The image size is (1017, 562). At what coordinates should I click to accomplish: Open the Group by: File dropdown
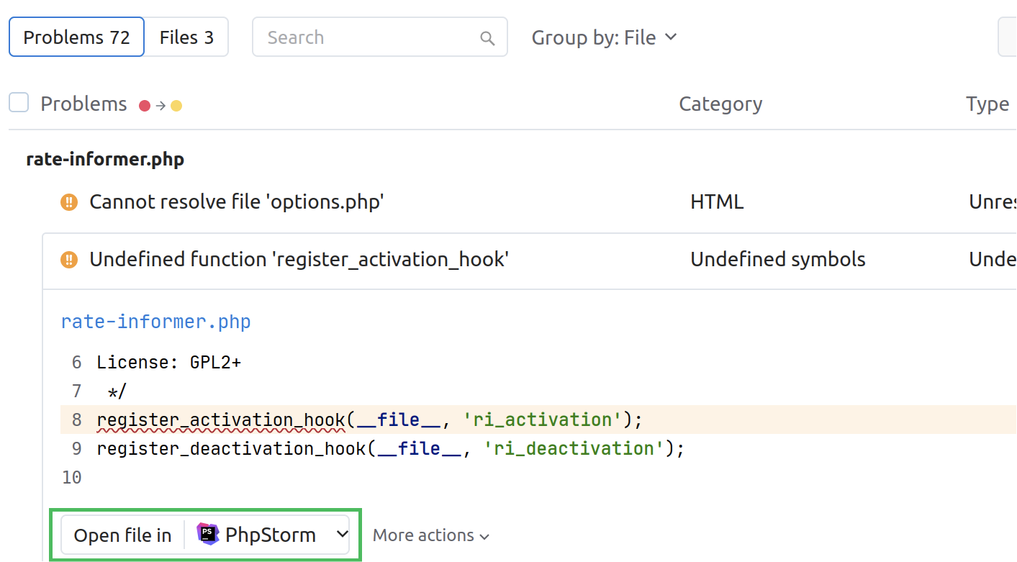point(605,37)
